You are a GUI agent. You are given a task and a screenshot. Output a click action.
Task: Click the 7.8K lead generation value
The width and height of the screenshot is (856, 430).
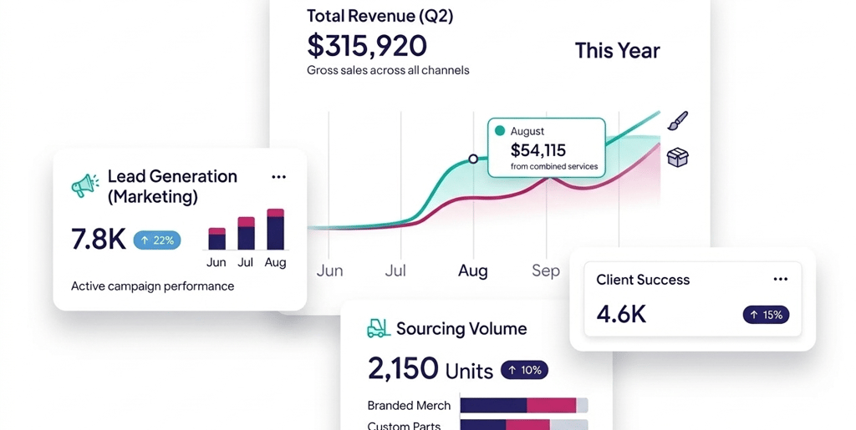(99, 240)
